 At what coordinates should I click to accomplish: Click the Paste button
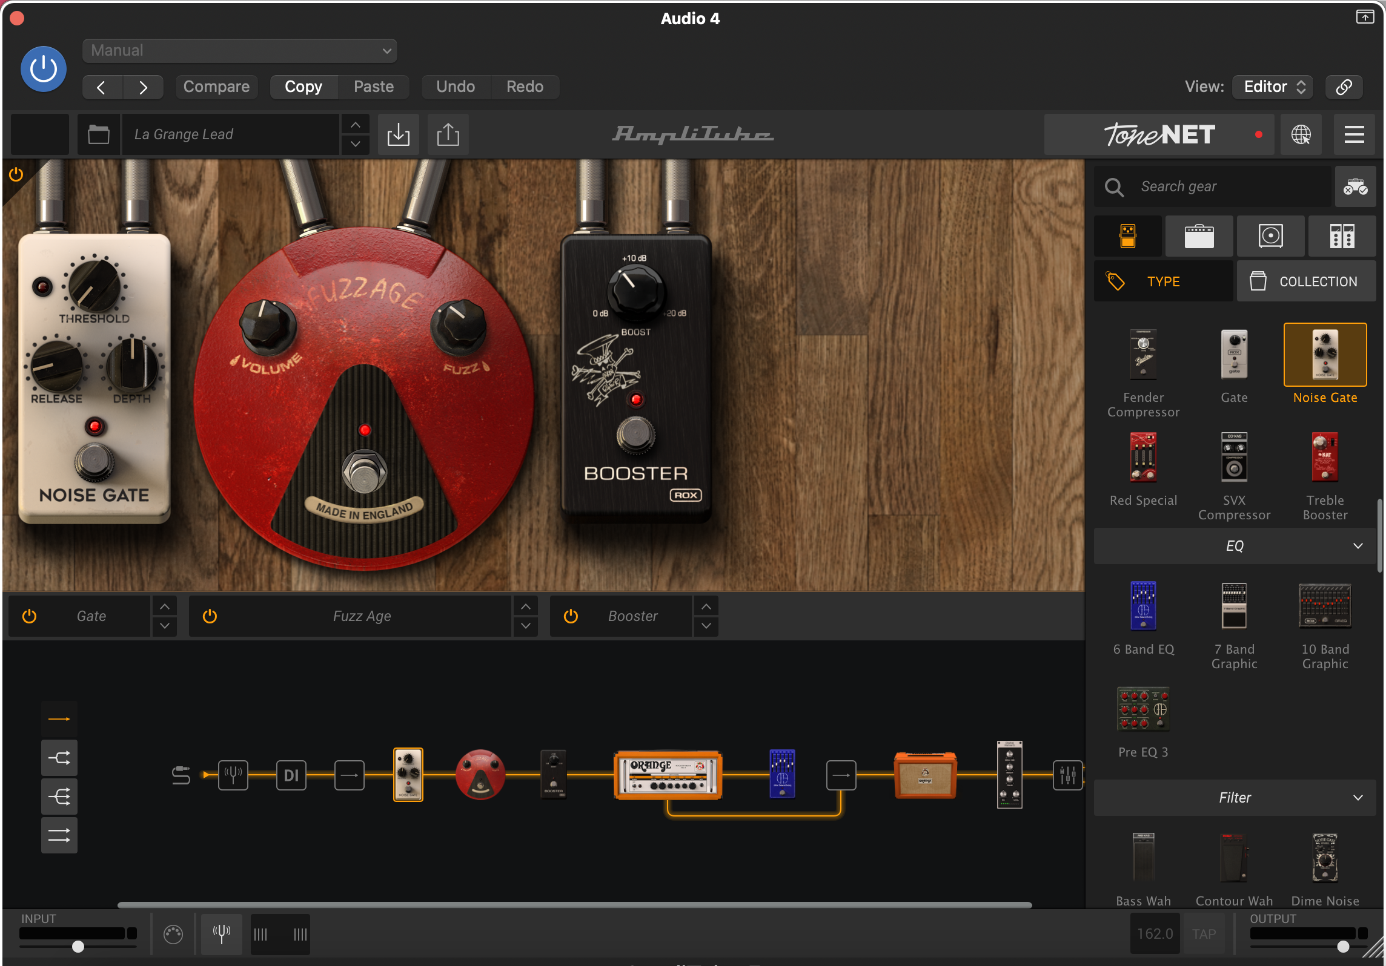374,87
